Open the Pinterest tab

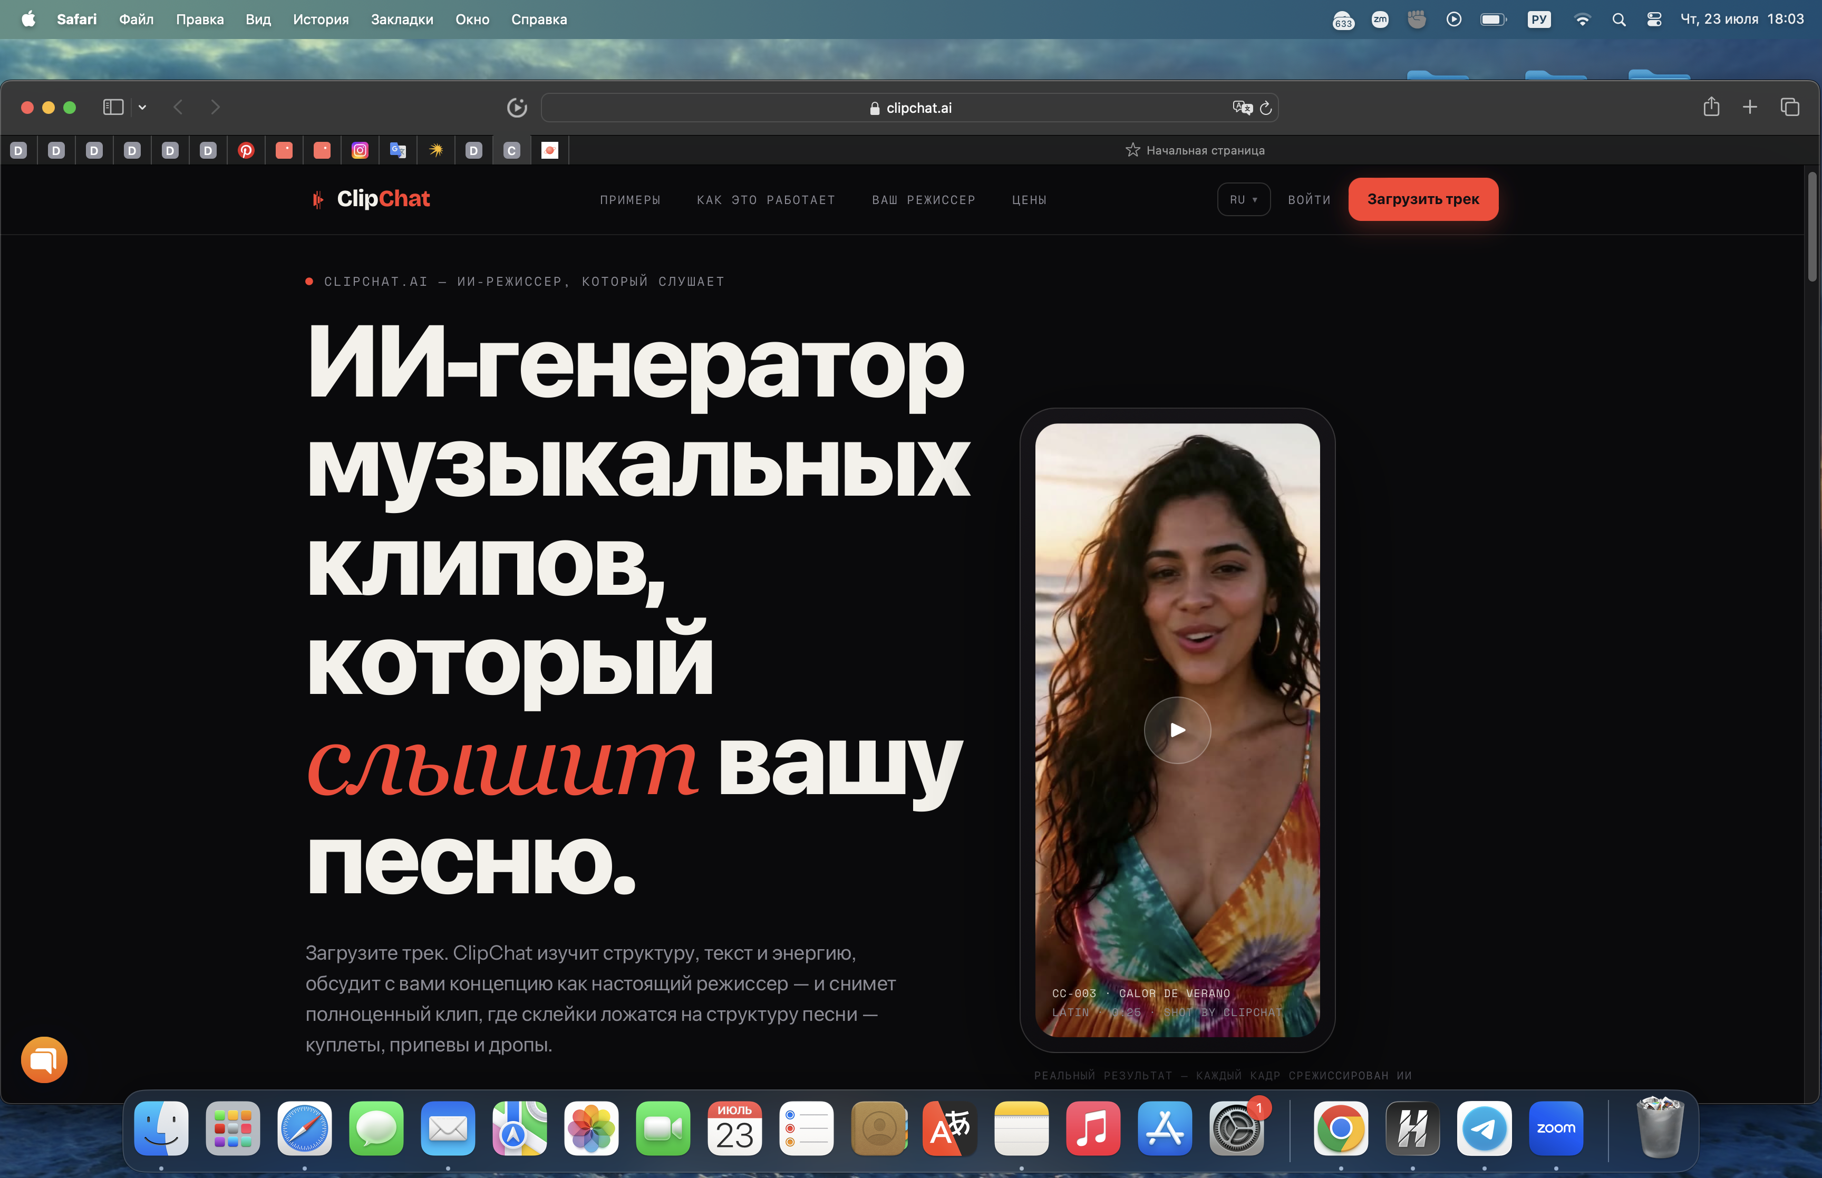[x=246, y=151]
